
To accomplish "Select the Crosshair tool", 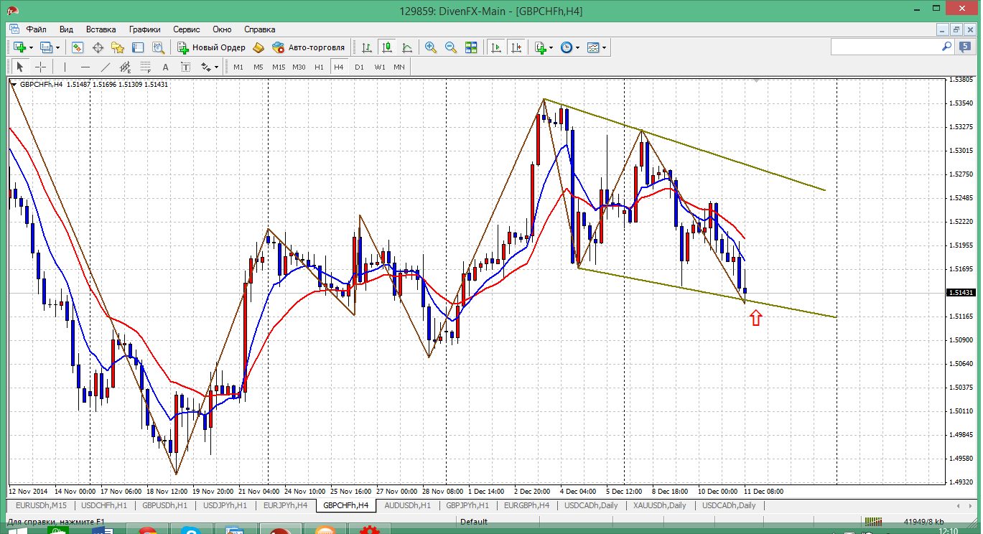I will [x=41, y=67].
